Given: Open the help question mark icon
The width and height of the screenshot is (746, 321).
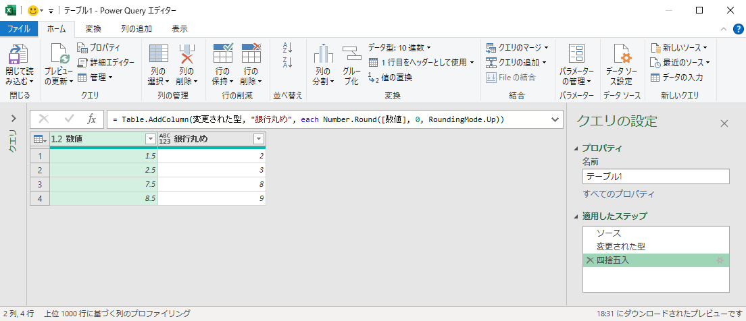Looking at the screenshot, I should click(737, 29).
